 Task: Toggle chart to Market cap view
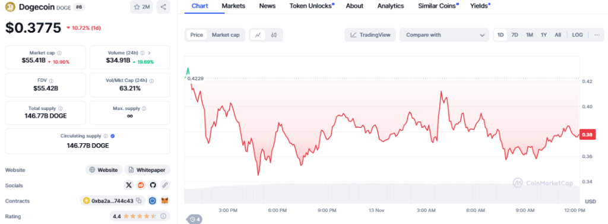tap(226, 35)
